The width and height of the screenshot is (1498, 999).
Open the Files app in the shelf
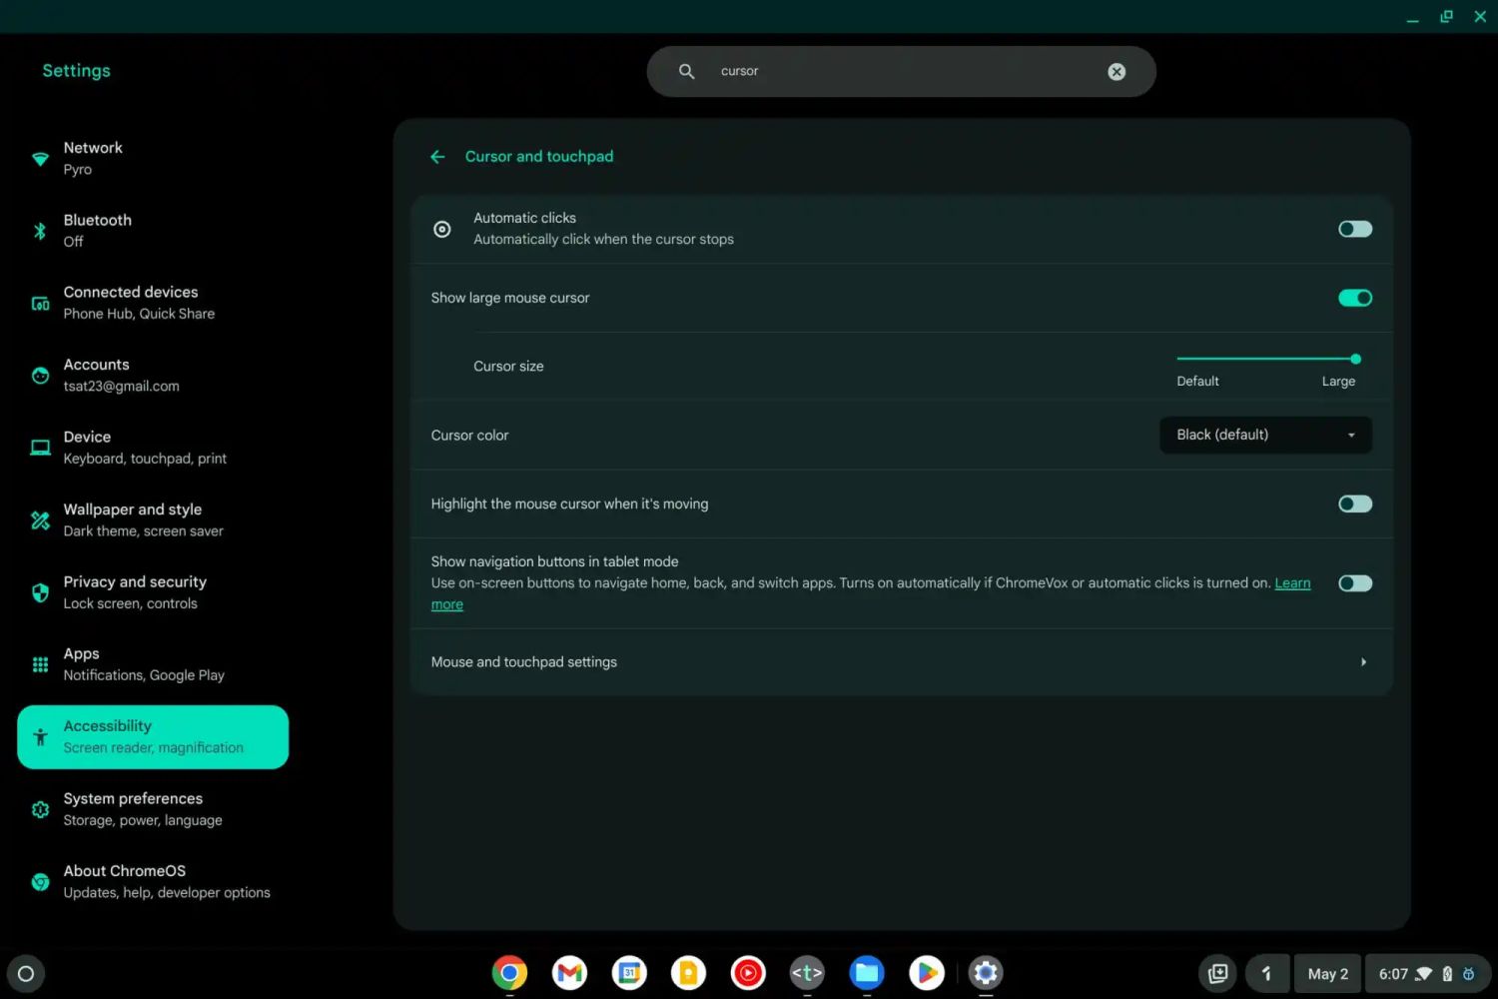click(x=867, y=973)
